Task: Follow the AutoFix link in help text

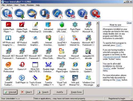Action: 107,68
